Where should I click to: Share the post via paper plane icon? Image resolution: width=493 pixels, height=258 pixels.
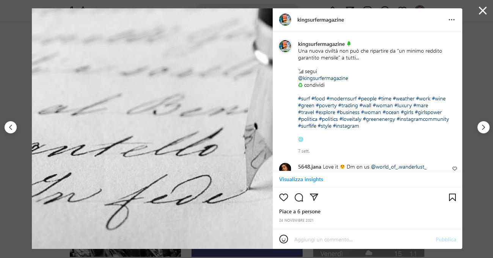point(314,197)
